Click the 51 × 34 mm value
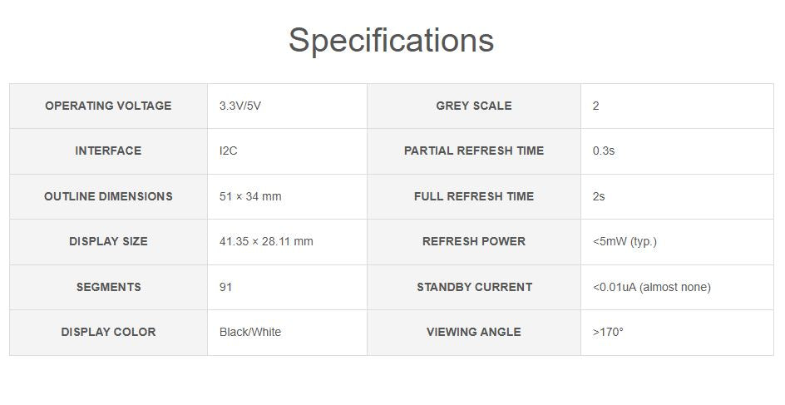The image size is (785, 405). point(250,196)
